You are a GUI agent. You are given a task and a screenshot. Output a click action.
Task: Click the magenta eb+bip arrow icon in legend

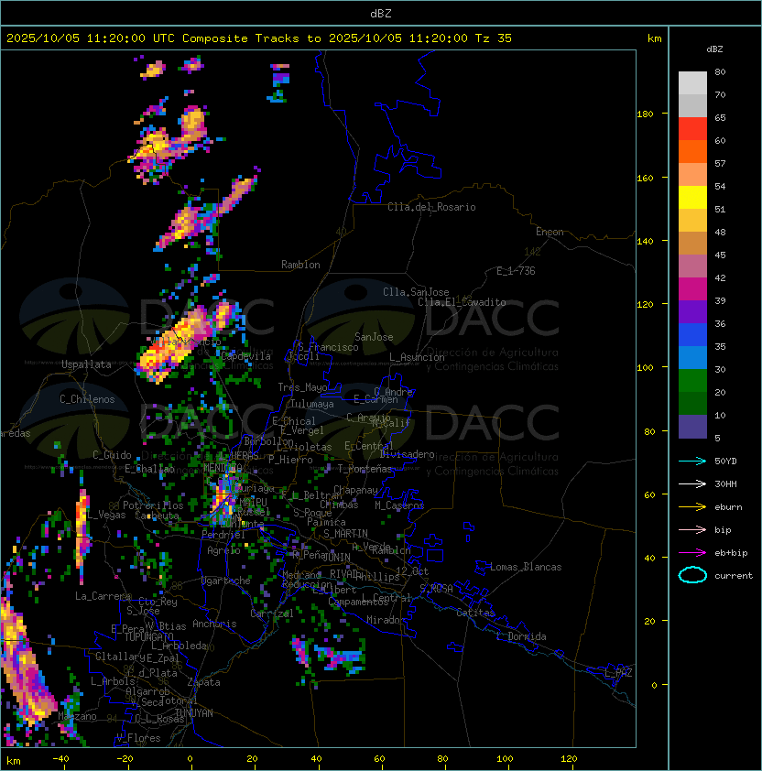pos(692,553)
